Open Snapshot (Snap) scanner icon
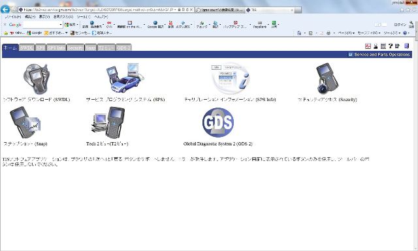This screenshot has width=418, height=251. coord(25,123)
